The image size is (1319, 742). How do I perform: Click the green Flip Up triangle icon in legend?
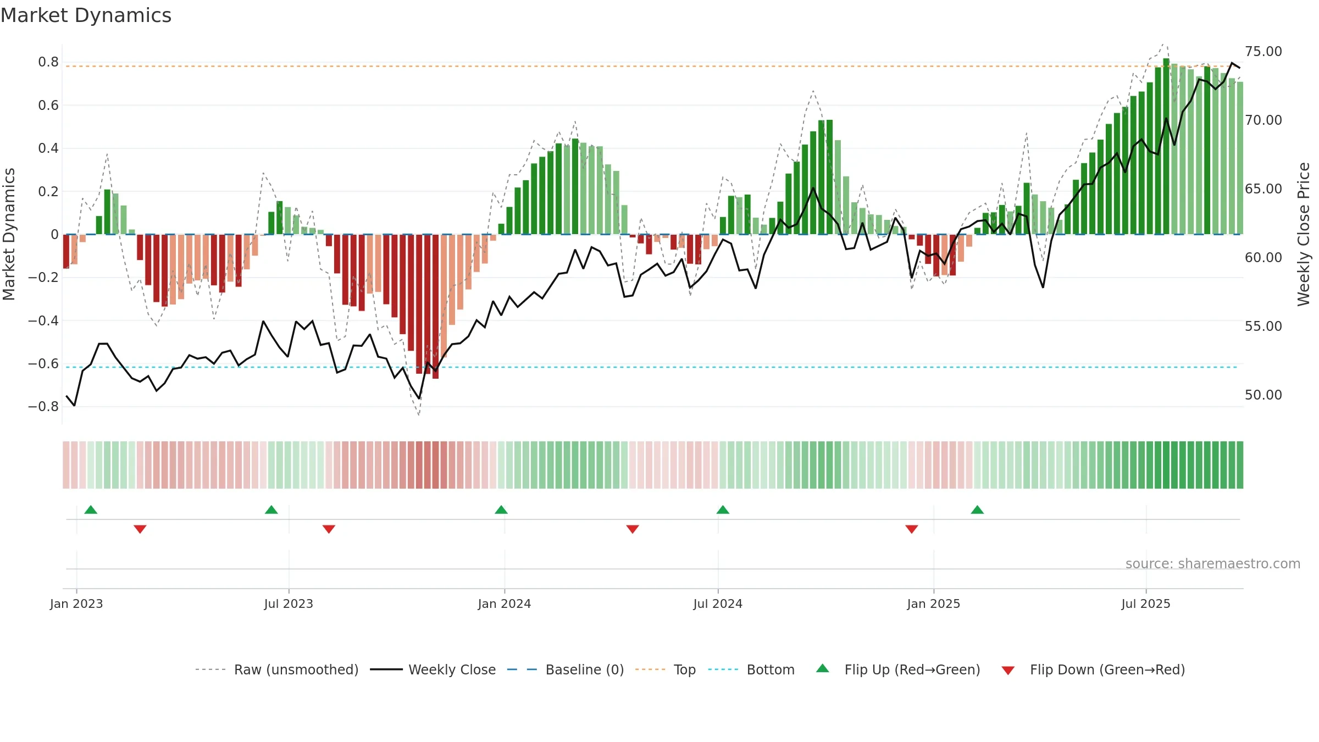[x=823, y=668]
